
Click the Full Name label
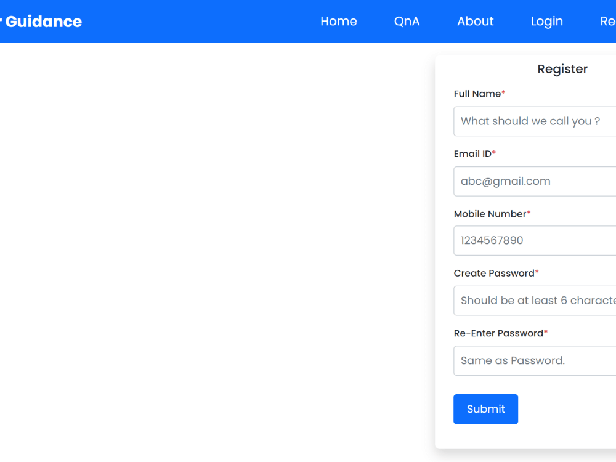point(479,94)
